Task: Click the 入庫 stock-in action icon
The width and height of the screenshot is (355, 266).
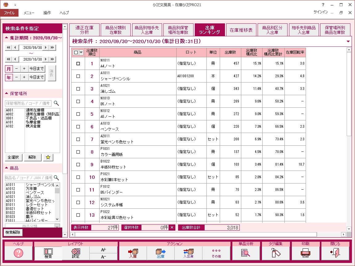Action: 133,253
